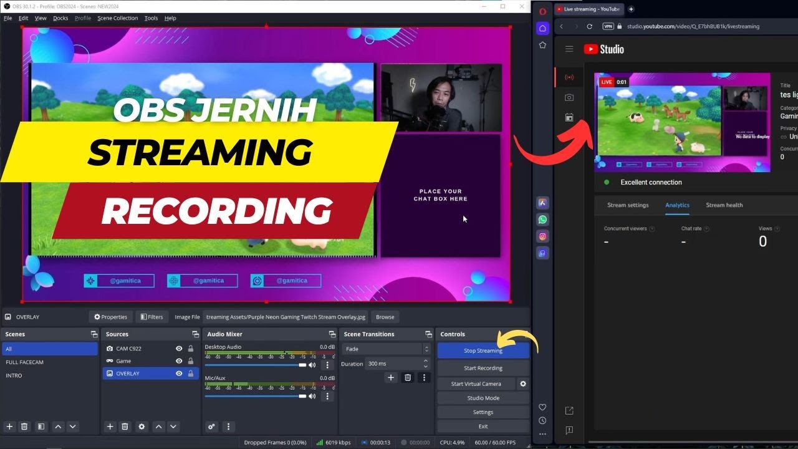Toggle lock on OVERLAY source
The height and width of the screenshot is (449, 798).
point(191,374)
